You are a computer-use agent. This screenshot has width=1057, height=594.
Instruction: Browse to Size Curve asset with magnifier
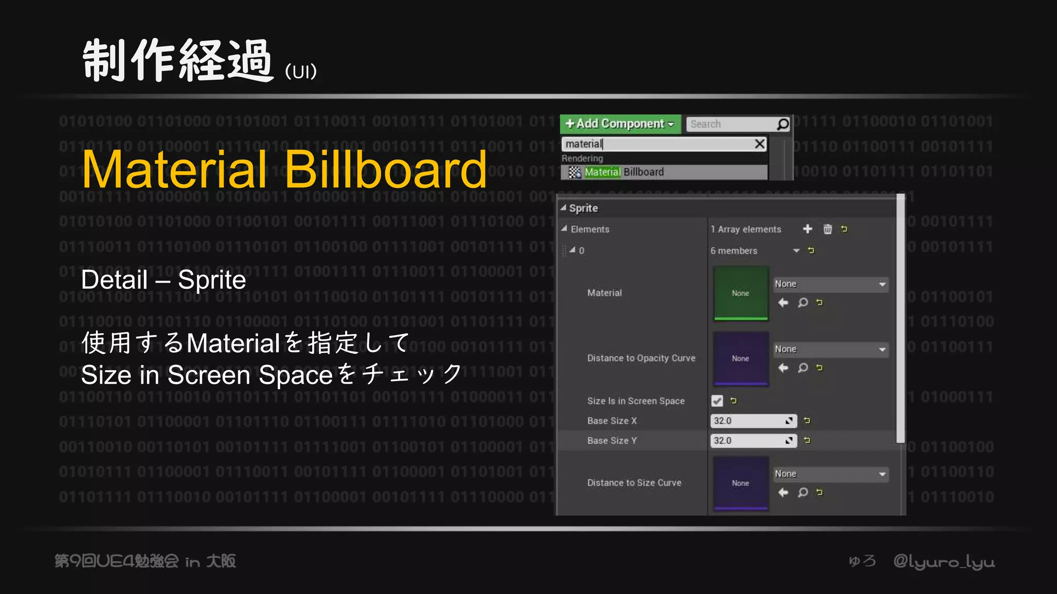(803, 492)
